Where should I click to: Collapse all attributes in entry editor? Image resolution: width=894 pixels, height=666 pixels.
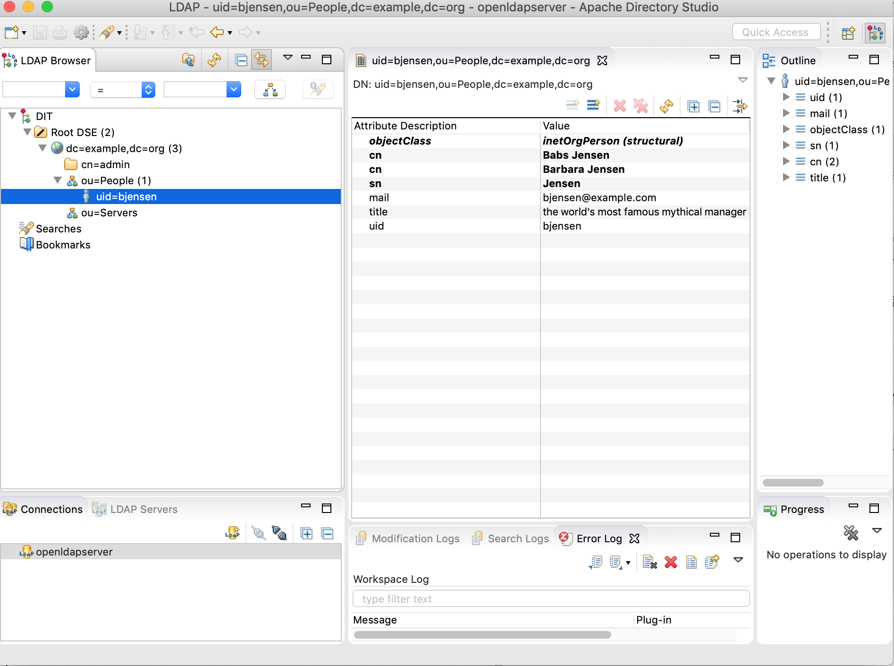(x=715, y=106)
